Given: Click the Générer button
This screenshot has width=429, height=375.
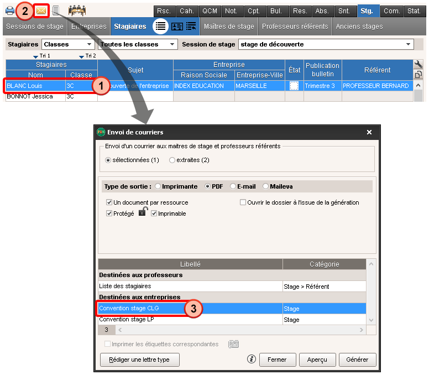Looking at the screenshot, I should click(x=357, y=359).
